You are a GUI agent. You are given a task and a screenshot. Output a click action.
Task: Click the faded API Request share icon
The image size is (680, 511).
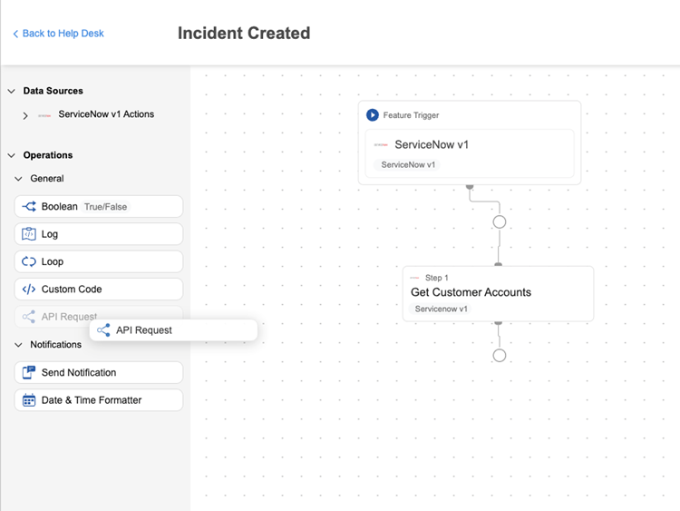(x=29, y=317)
